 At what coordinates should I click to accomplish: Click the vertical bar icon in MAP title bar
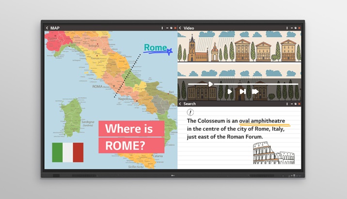click(162, 28)
